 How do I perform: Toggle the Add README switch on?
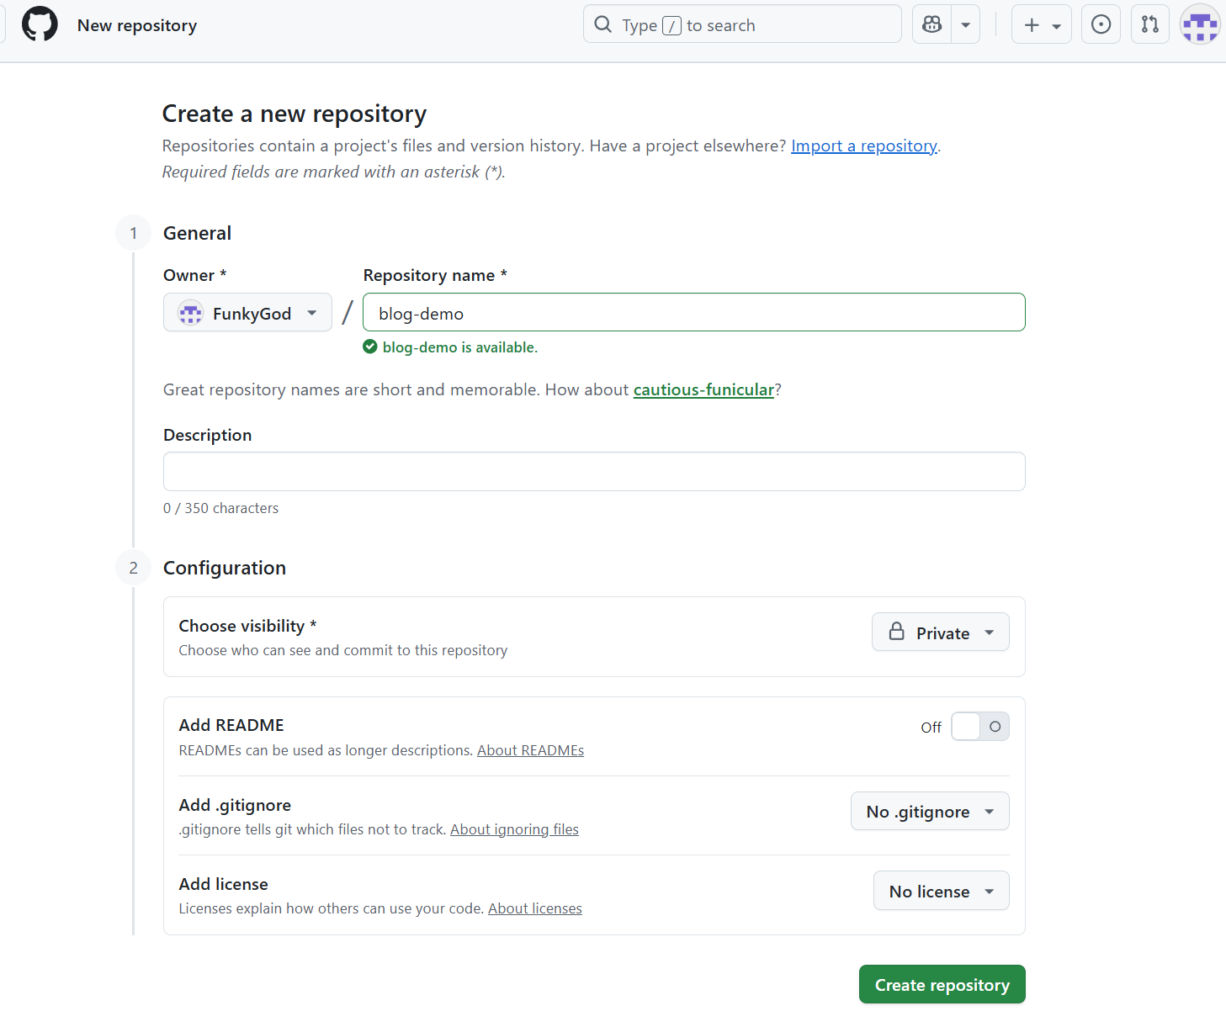coord(979,727)
